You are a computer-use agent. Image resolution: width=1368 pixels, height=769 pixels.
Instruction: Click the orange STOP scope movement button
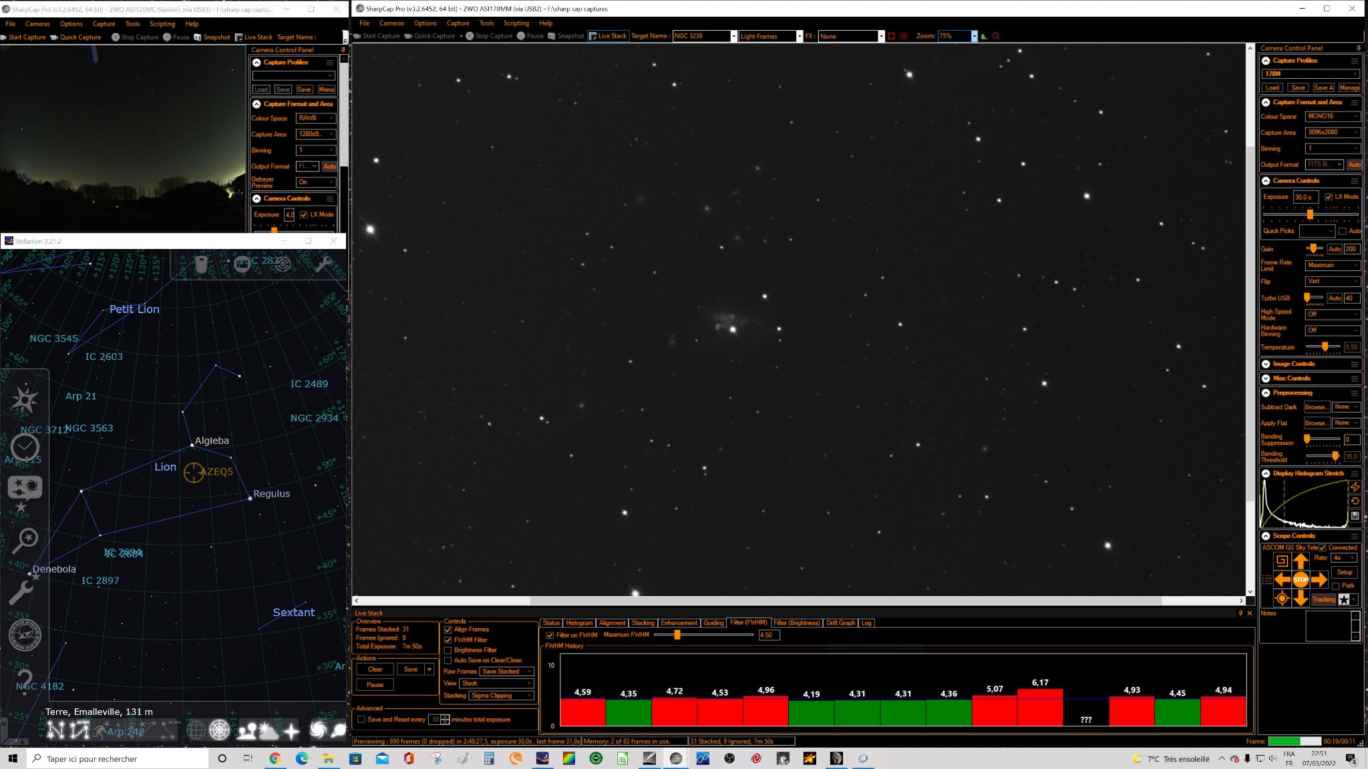(1300, 579)
